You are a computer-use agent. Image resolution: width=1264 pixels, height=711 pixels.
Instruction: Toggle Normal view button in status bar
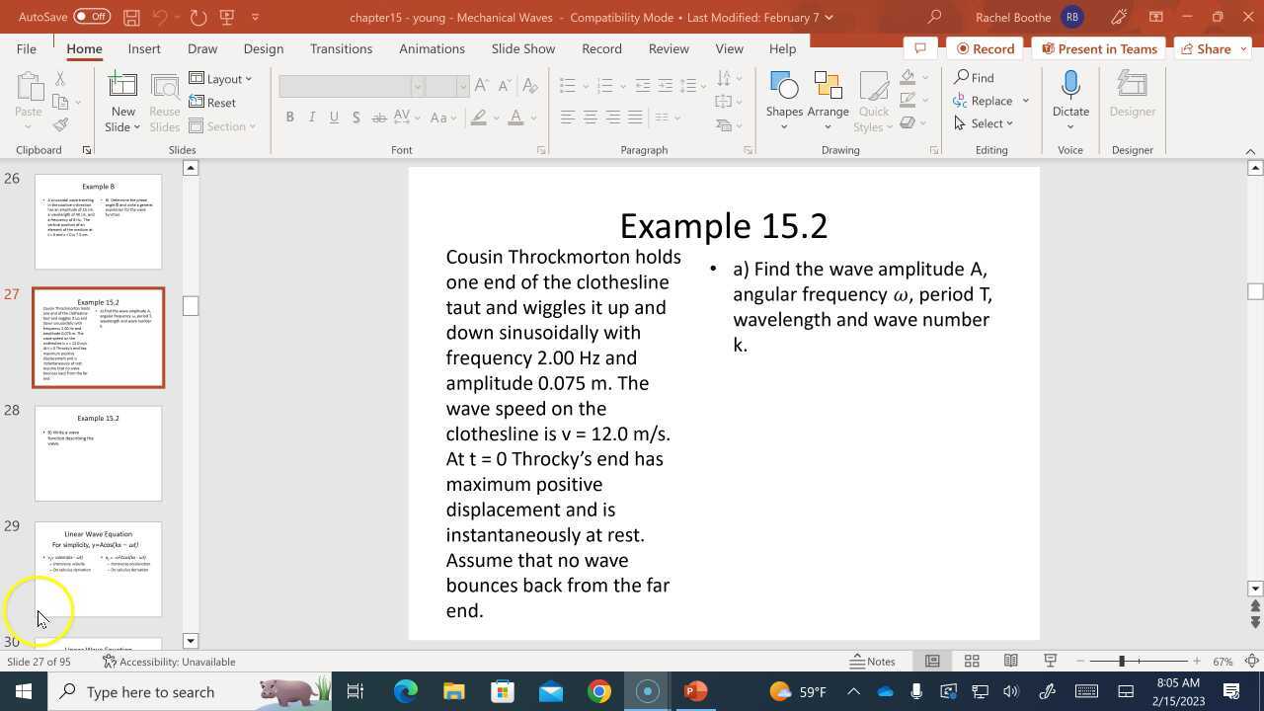click(932, 661)
